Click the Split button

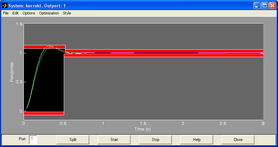73,140
